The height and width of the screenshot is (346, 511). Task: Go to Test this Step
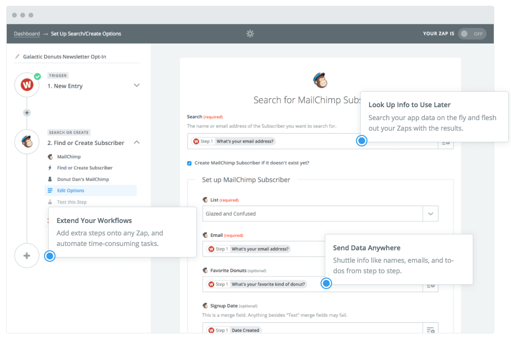click(72, 202)
